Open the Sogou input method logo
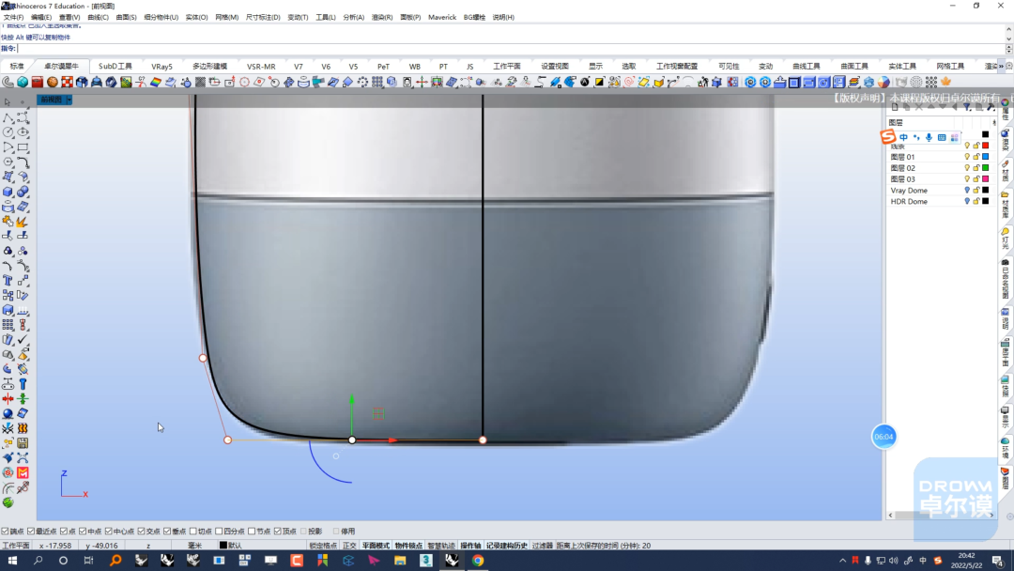This screenshot has height=571, width=1014. 888,136
